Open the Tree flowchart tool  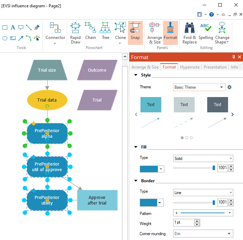coord(105,31)
